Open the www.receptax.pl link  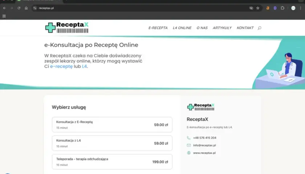click(204, 153)
